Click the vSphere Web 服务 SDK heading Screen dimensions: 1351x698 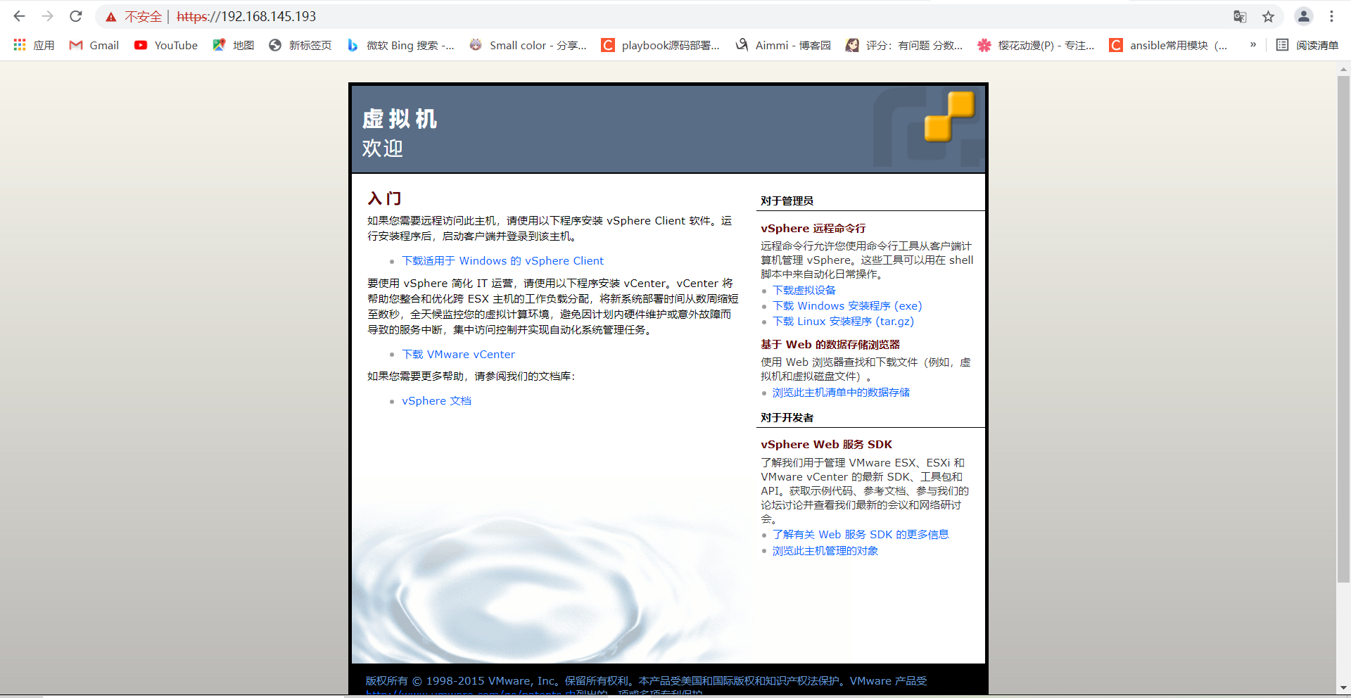[827, 445]
